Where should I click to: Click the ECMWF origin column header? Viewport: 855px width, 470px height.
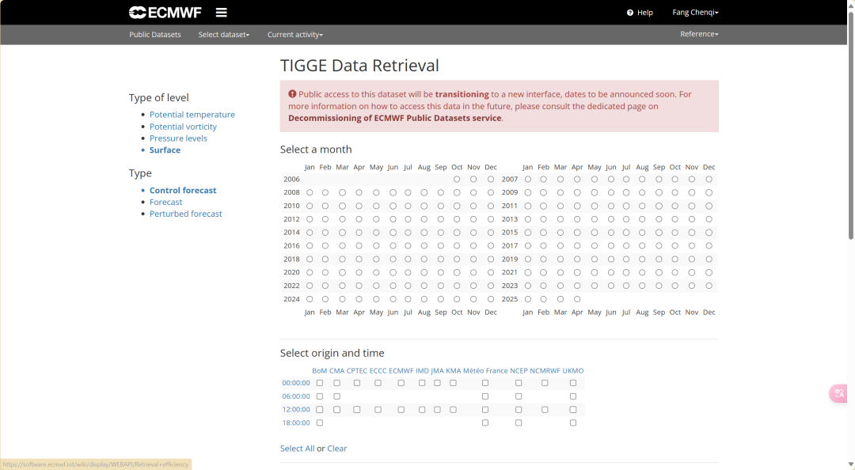(401, 371)
